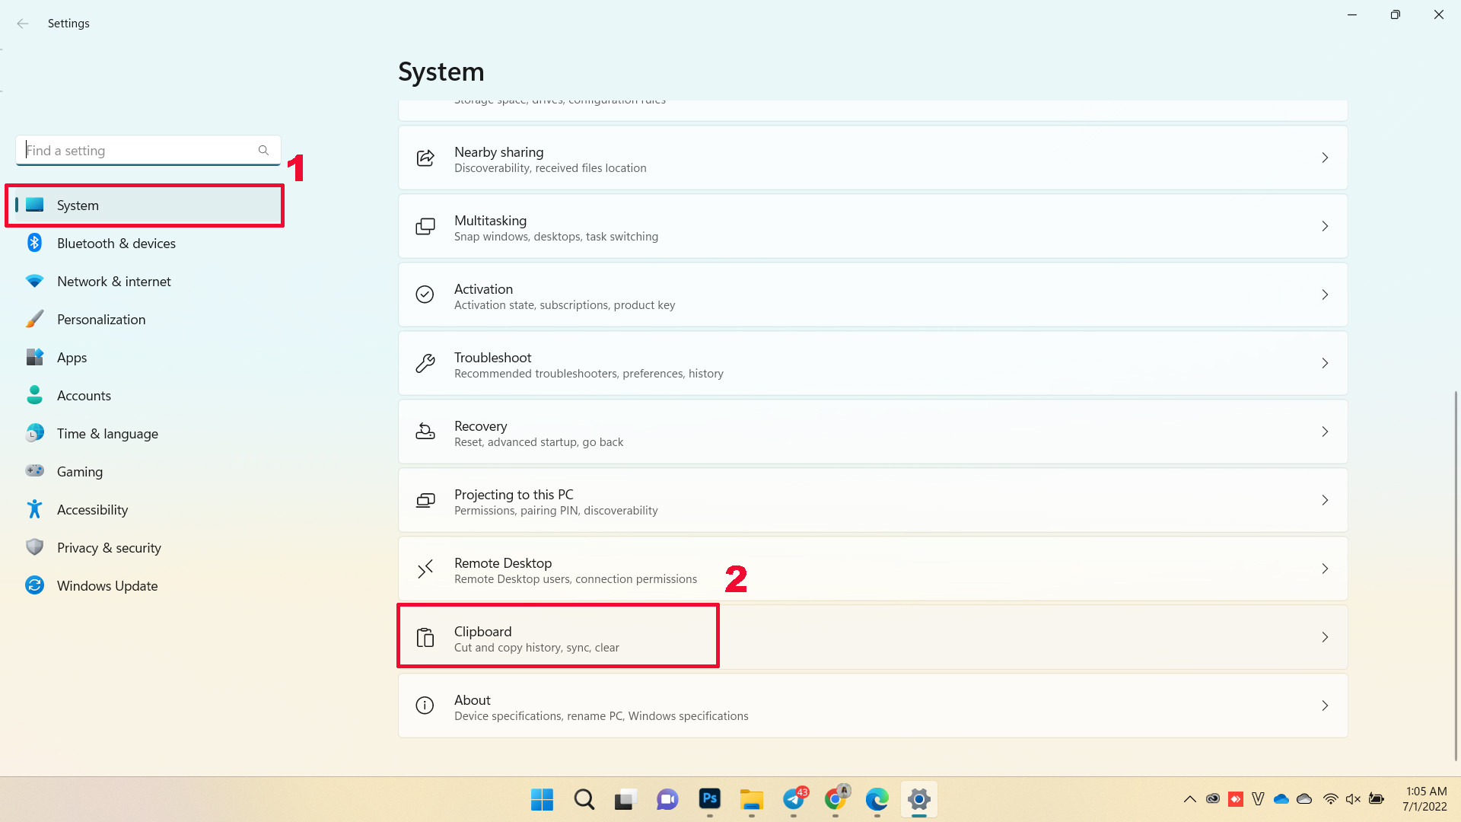Expand the Recovery chevron
This screenshot has width=1461, height=822.
1325,432
